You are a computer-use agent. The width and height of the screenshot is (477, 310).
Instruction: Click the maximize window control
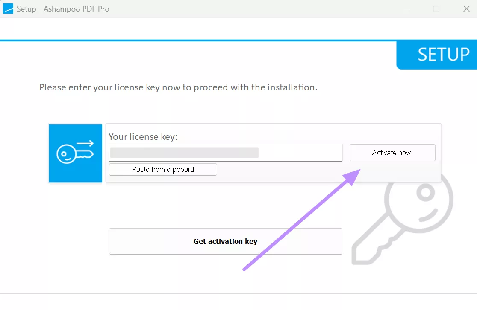[x=436, y=9]
